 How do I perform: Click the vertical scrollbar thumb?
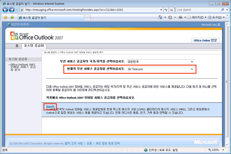click(227, 81)
